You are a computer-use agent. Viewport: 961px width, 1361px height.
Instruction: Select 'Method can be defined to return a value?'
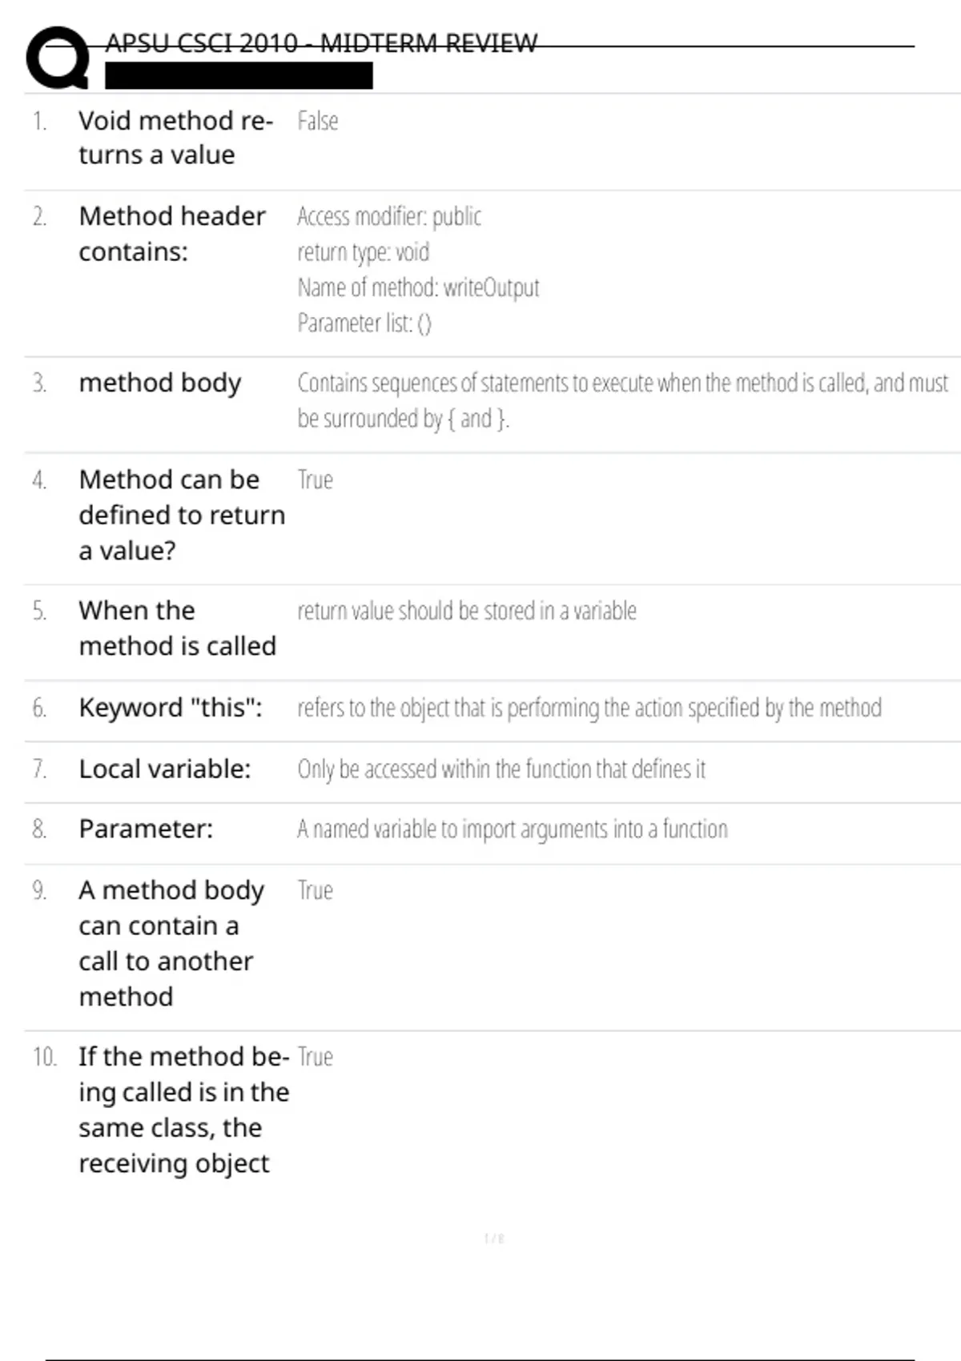(183, 515)
